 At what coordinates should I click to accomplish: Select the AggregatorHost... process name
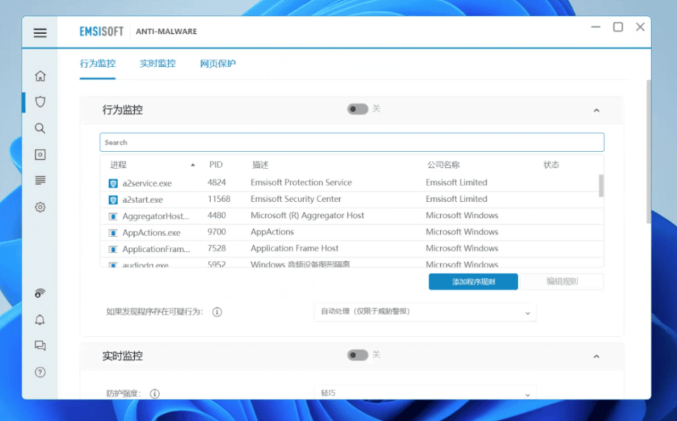tap(156, 216)
